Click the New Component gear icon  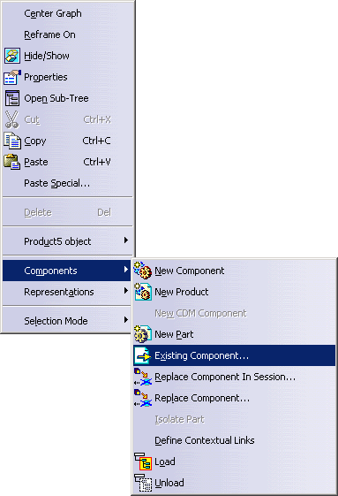(143, 271)
